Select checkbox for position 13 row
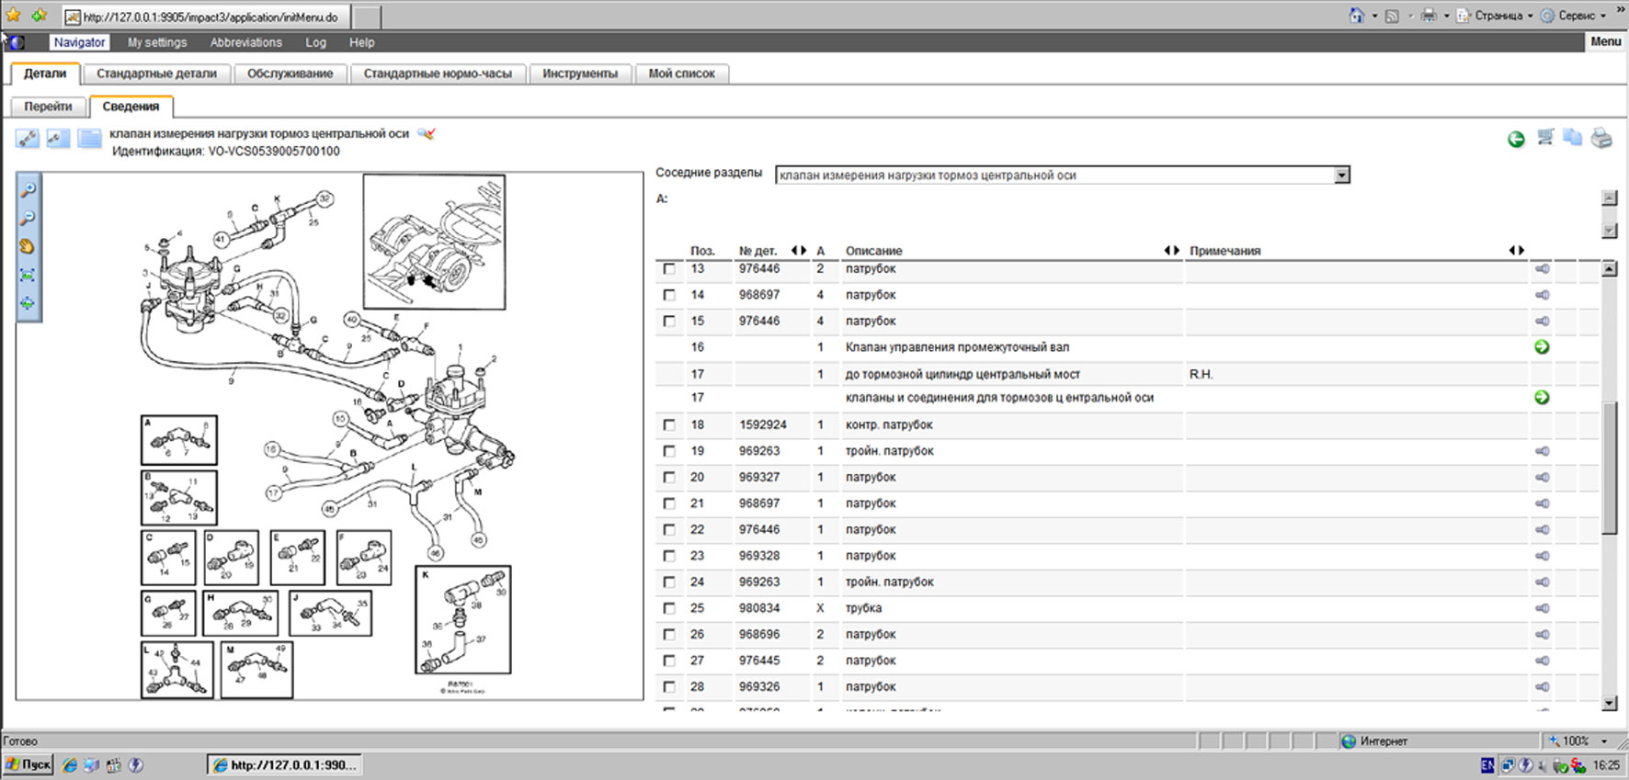 pos(669,269)
